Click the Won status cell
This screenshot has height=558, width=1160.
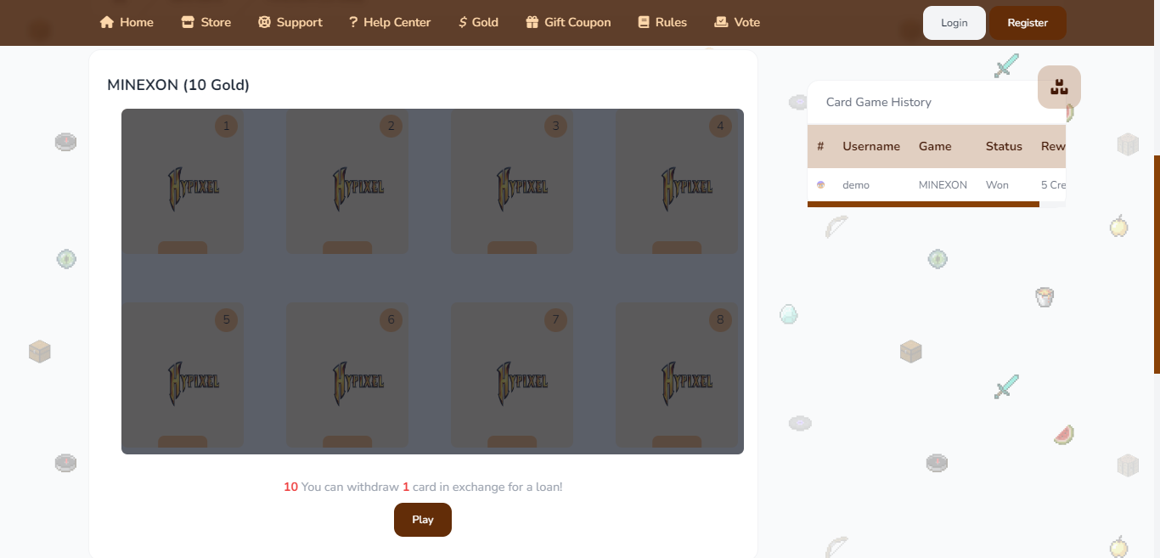tap(997, 185)
